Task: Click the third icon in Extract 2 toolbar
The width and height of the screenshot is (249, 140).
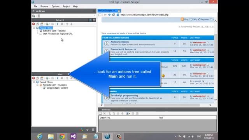Action: [42, 24]
